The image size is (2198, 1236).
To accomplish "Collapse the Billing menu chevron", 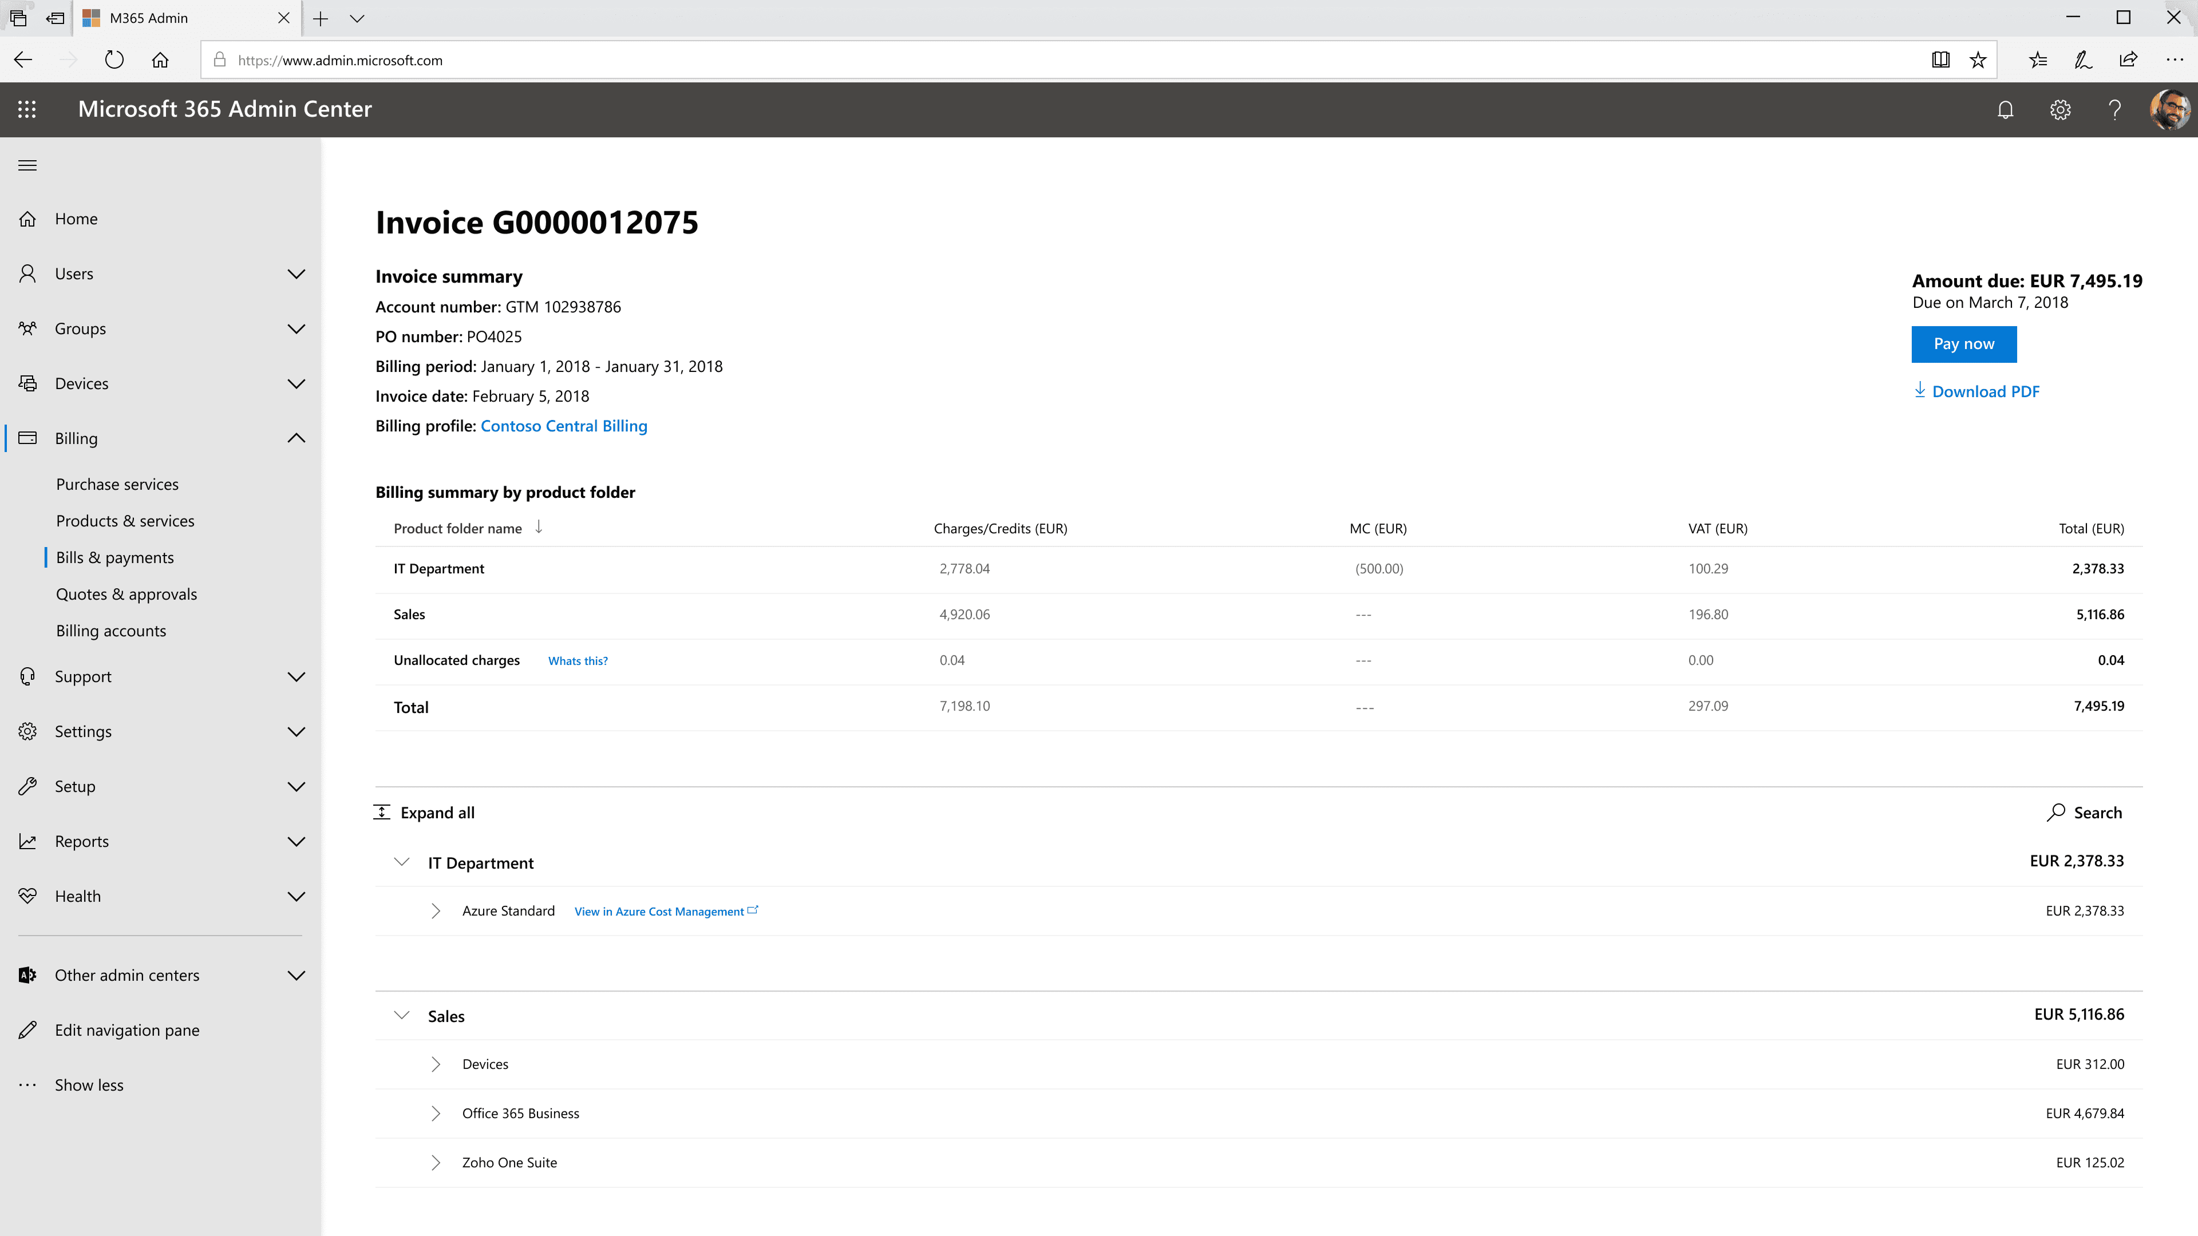I will pyautogui.click(x=296, y=438).
